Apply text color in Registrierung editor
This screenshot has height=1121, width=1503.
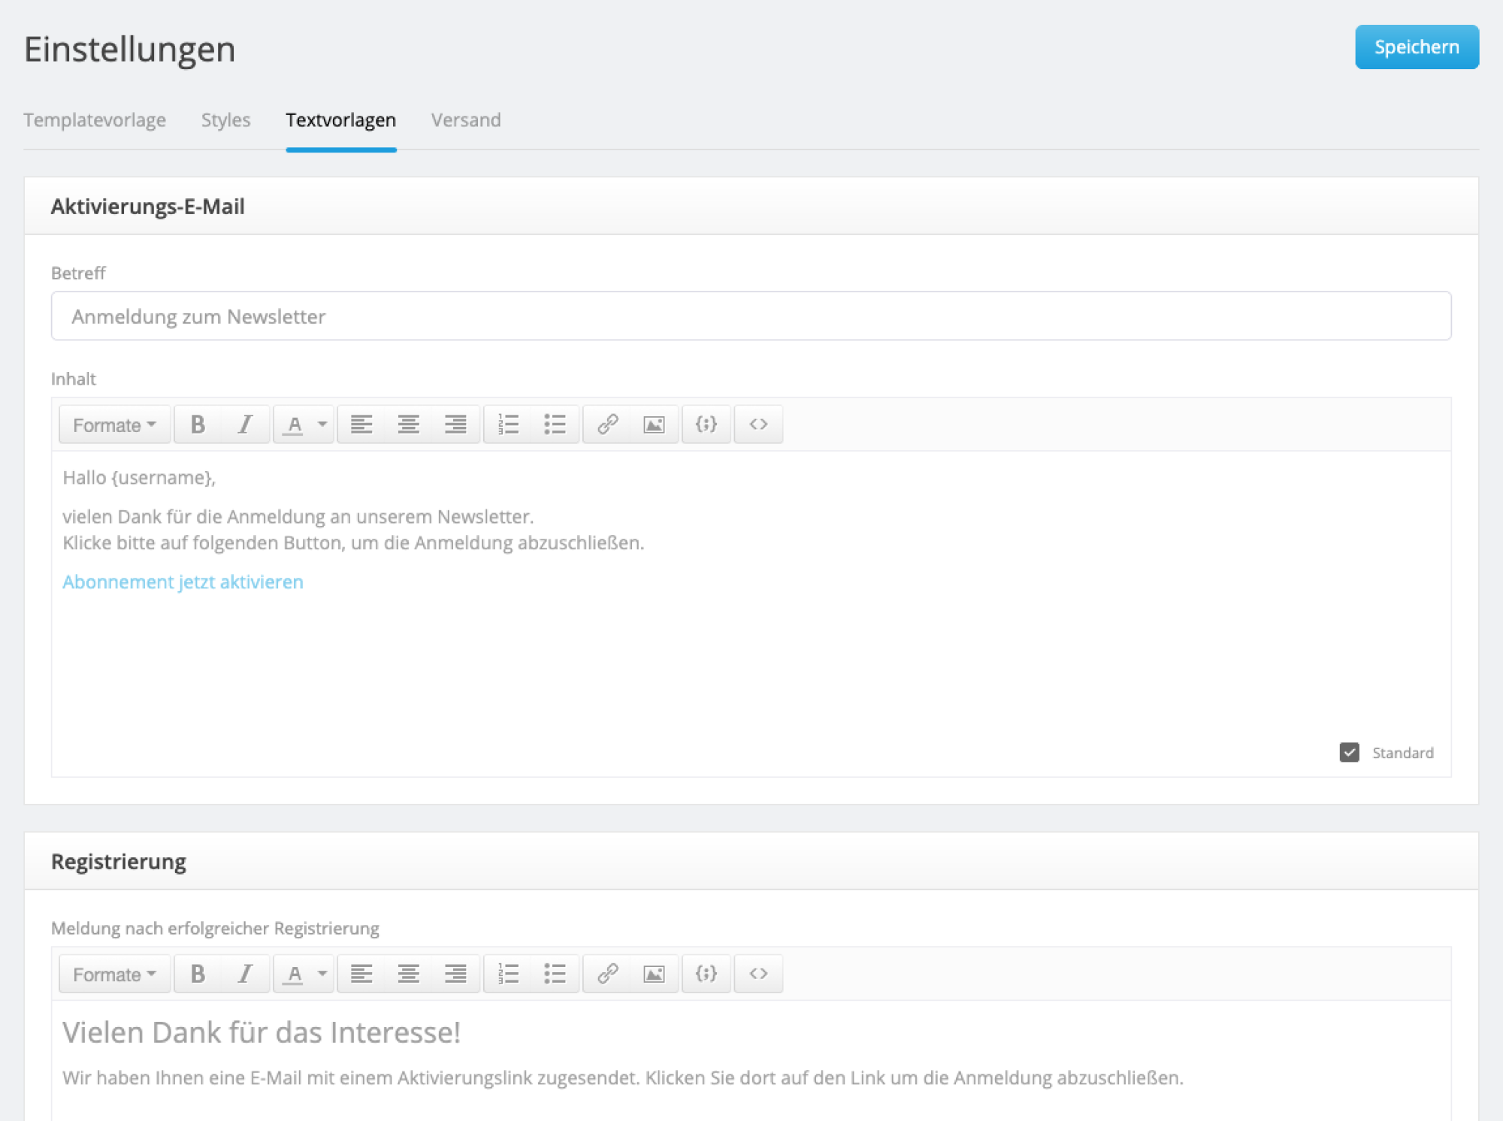coord(295,974)
